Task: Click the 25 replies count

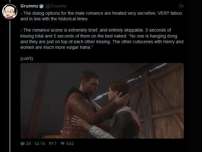Action: point(29,144)
